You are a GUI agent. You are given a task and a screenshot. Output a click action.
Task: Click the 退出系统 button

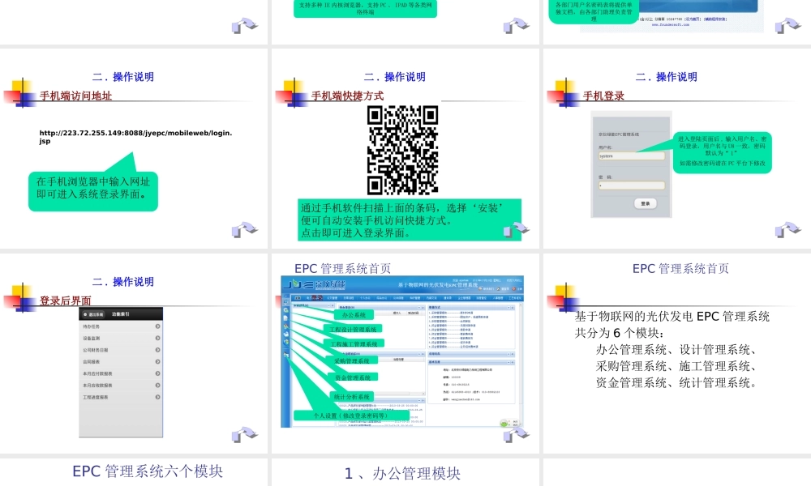point(93,314)
